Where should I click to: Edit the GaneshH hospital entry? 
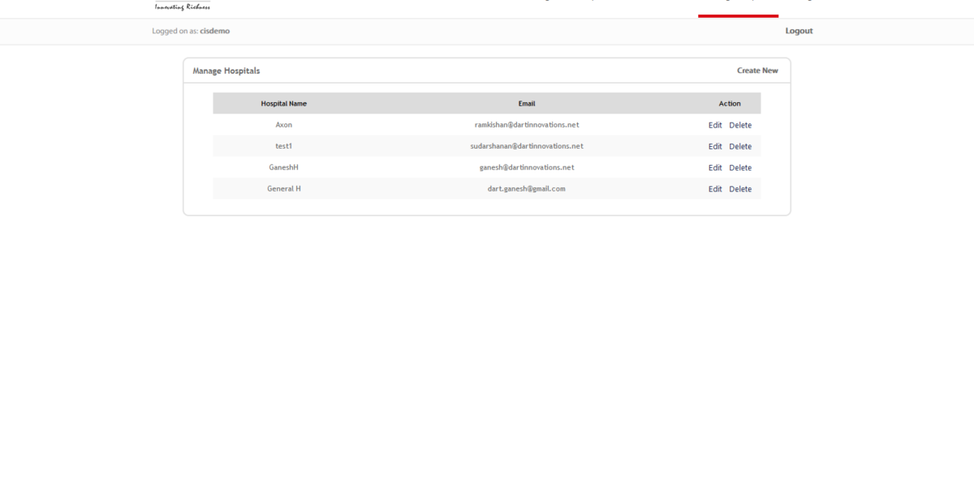[x=715, y=167]
